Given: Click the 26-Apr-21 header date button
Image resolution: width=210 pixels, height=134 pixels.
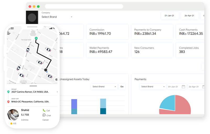Looking at the screenshot, I should (190, 16).
